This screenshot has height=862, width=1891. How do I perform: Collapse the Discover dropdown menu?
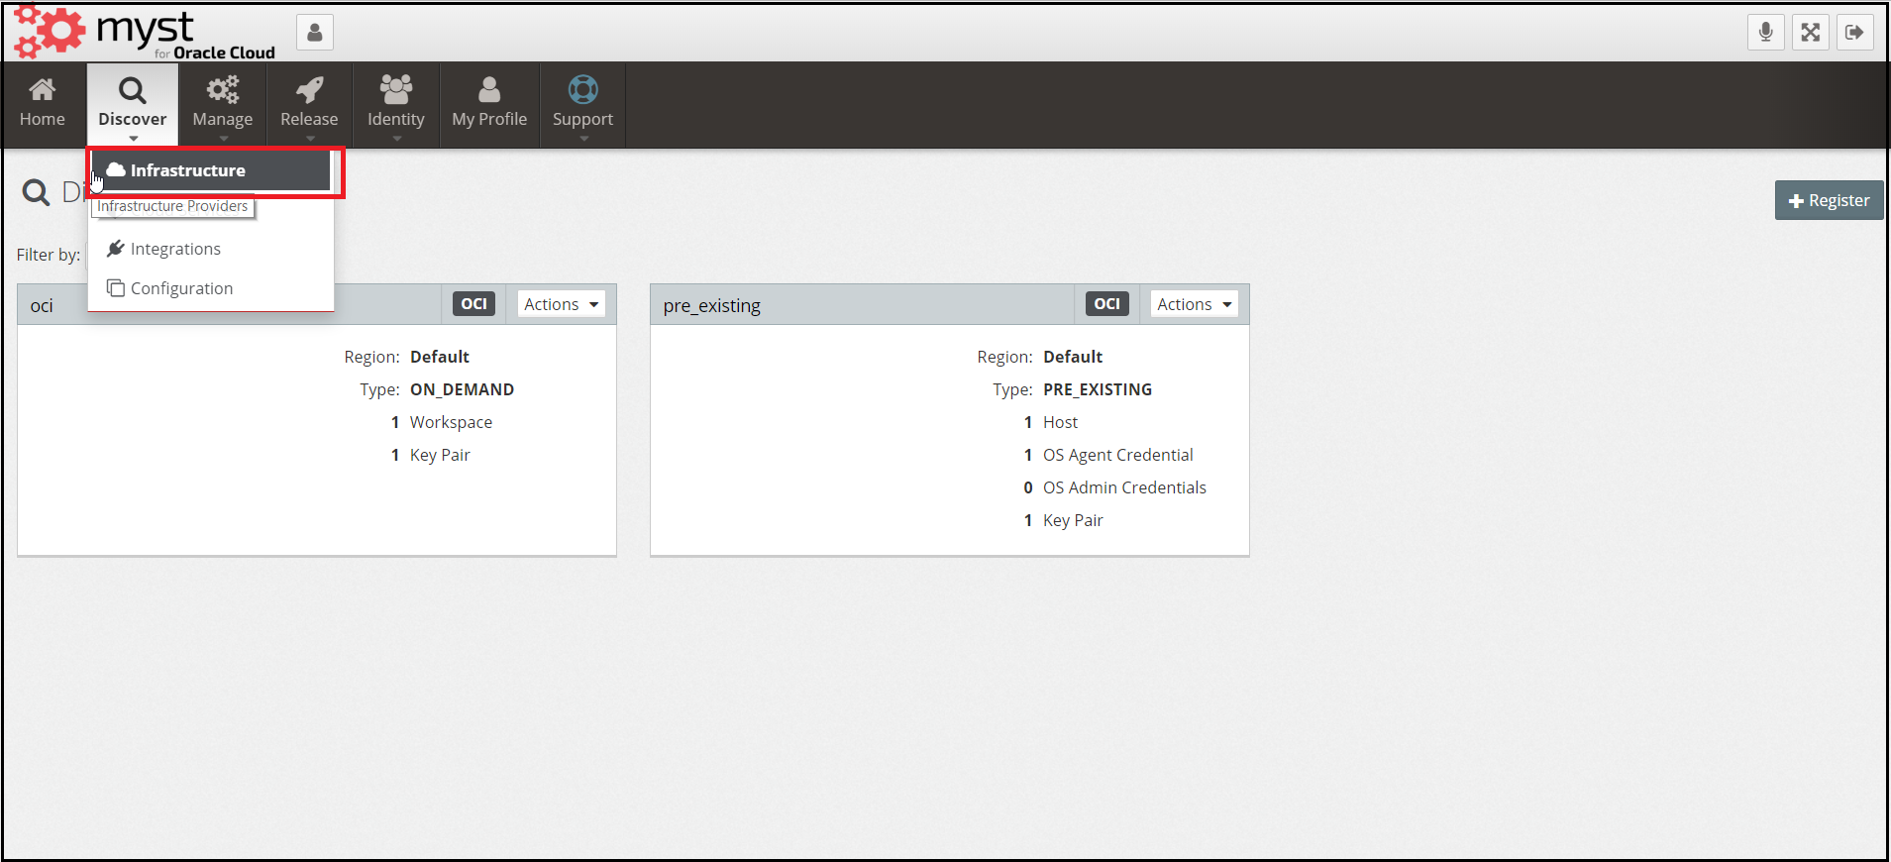[133, 104]
